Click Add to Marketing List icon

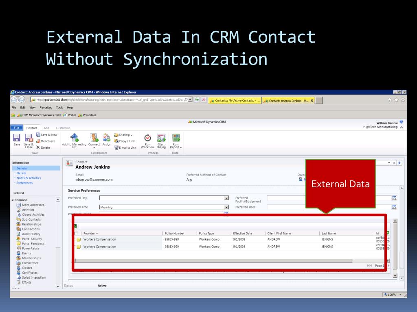(74, 141)
